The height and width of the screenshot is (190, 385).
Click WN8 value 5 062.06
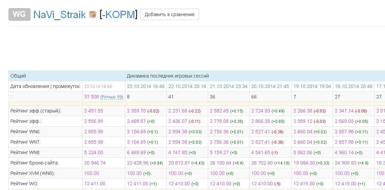coord(303,152)
